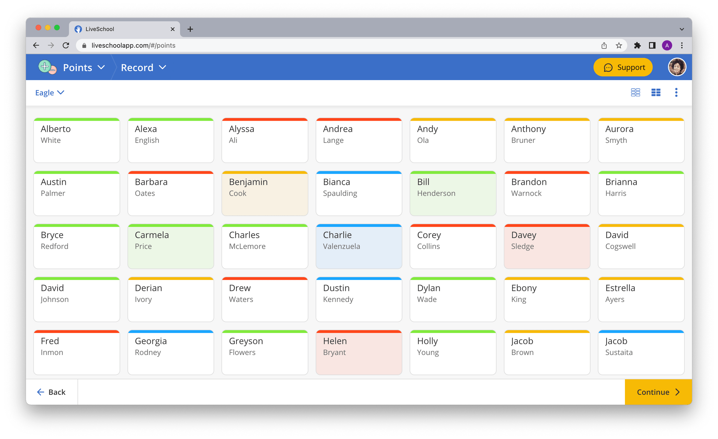Click the user profile avatar photo
The height and width of the screenshot is (439, 718).
(677, 67)
